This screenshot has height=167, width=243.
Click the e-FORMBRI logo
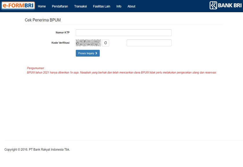(18, 6)
